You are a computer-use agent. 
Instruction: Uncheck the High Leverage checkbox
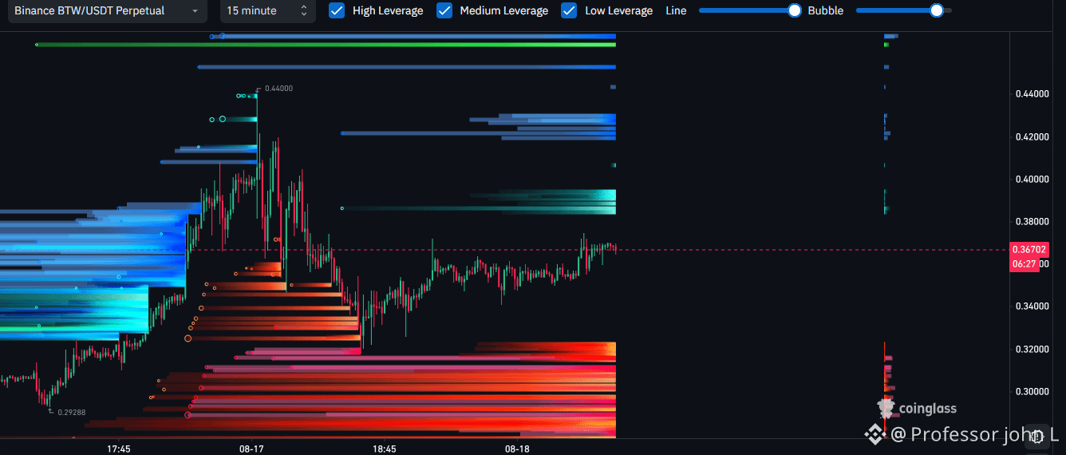[337, 10]
